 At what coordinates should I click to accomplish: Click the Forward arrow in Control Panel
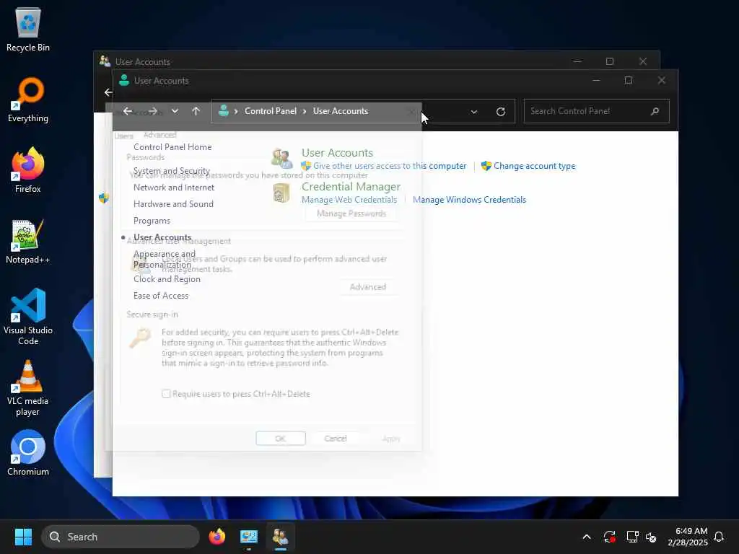click(x=152, y=111)
